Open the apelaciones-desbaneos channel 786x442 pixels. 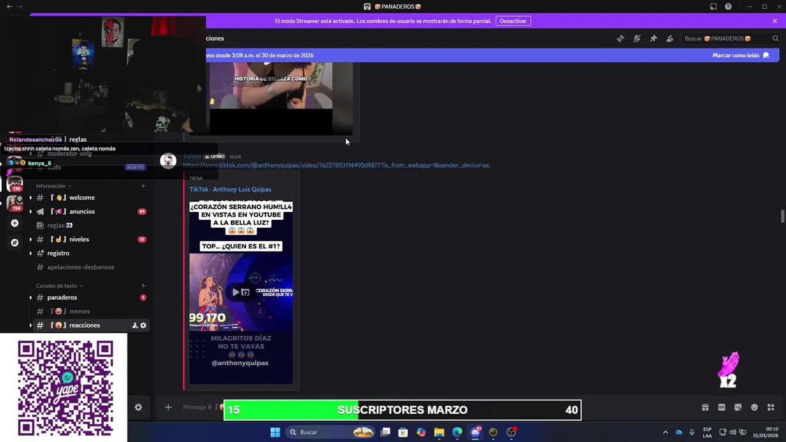(x=90, y=267)
